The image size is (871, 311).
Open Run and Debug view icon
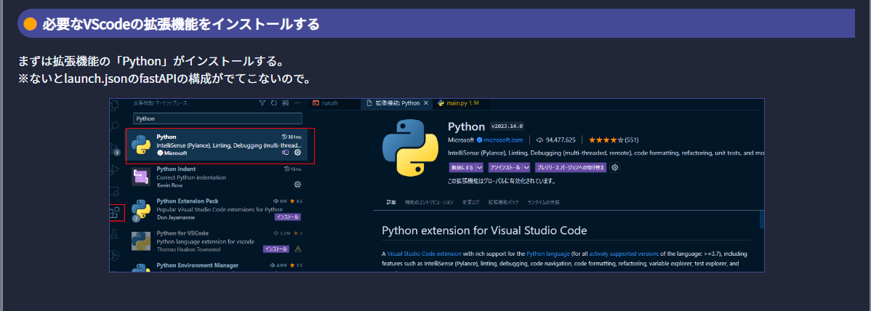tap(115, 169)
